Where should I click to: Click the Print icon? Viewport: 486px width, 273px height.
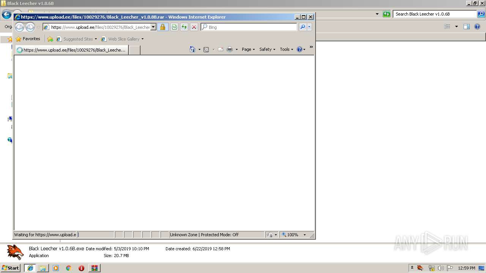pyautogui.click(x=230, y=49)
